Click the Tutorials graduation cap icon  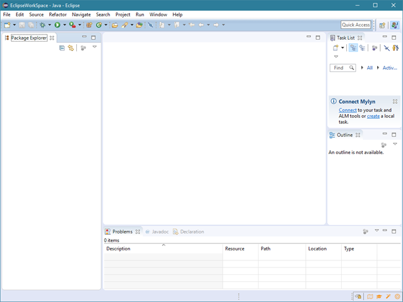click(379, 296)
